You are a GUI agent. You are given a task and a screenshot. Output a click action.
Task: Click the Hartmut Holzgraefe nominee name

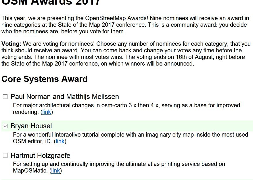tap(41, 155)
